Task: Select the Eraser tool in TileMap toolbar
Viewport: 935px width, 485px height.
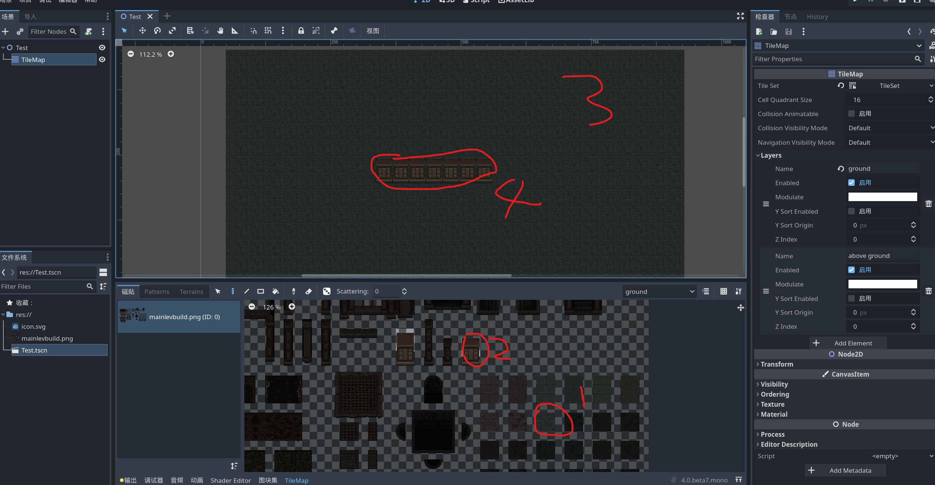Action: [x=308, y=291]
